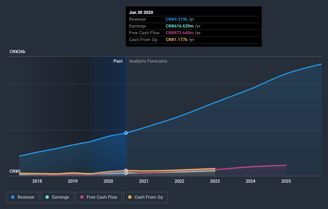Click the 2024 x-axis label
The width and height of the screenshot is (328, 209).
coord(250,181)
